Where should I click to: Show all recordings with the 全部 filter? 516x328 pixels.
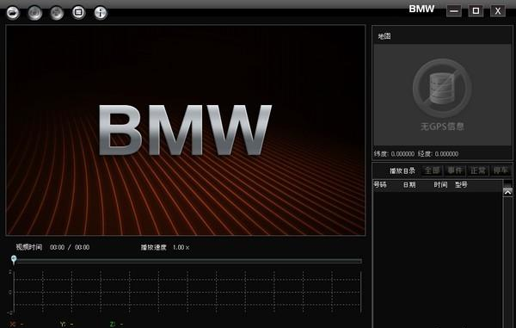432,170
